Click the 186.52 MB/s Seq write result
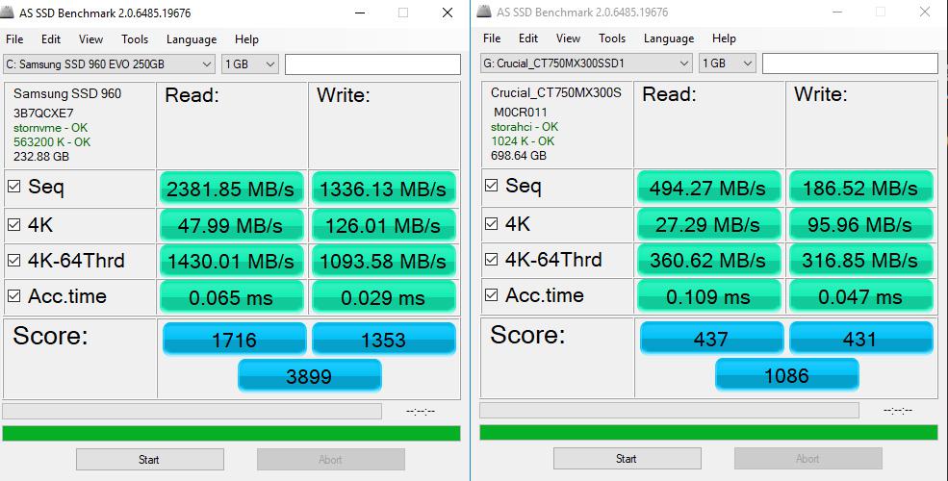Screen dimensions: 948x481 pos(861,188)
